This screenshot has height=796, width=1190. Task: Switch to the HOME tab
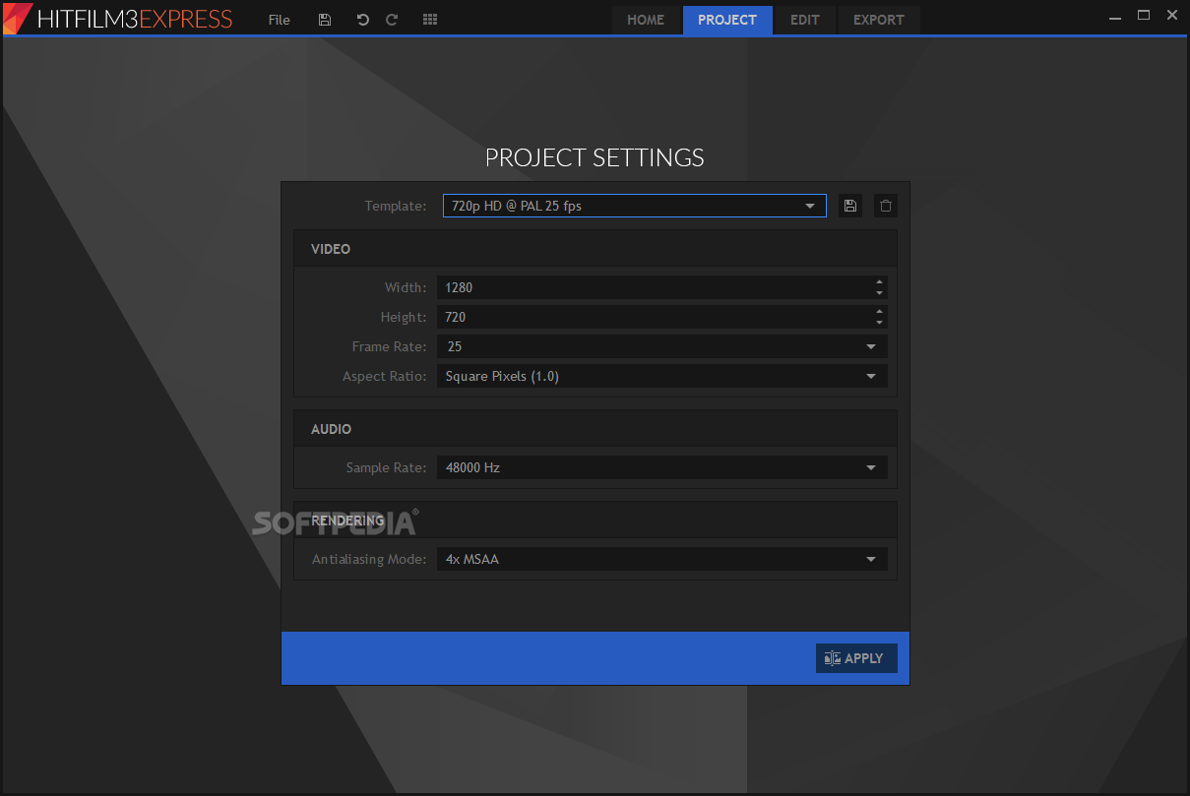(646, 20)
